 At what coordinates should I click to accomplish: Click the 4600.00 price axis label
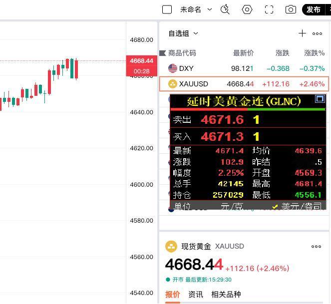[x=141, y=185]
